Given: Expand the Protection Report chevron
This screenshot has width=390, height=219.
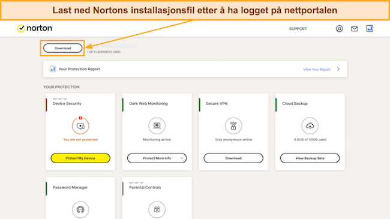Looking at the screenshot, I should point(338,69).
